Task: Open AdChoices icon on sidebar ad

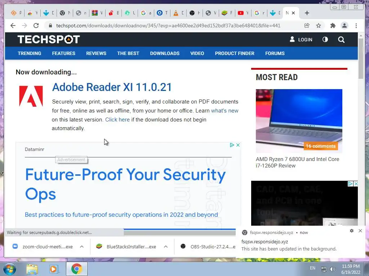Action: point(350,184)
